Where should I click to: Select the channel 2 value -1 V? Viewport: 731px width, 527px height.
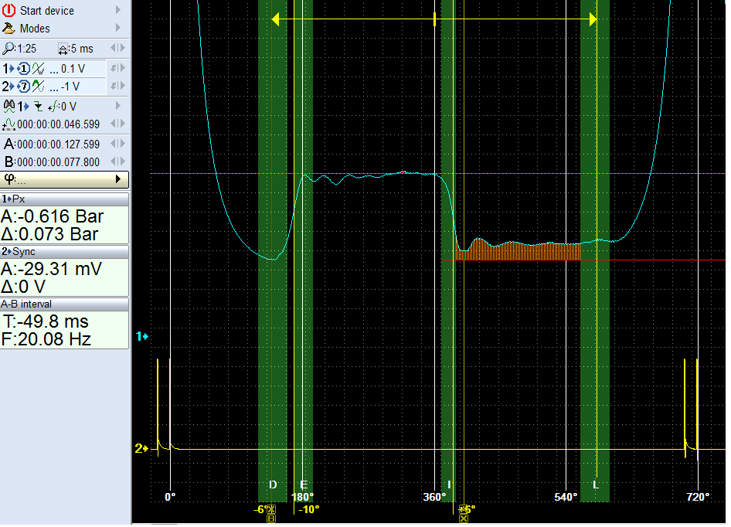pyautogui.click(x=70, y=87)
